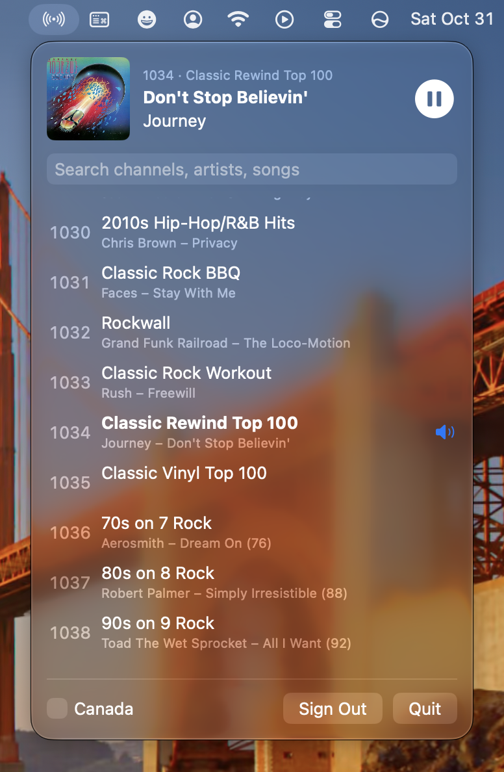Open the Sat Oct 31 date menu
The width and height of the screenshot is (504, 772).
(x=452, y=19)
